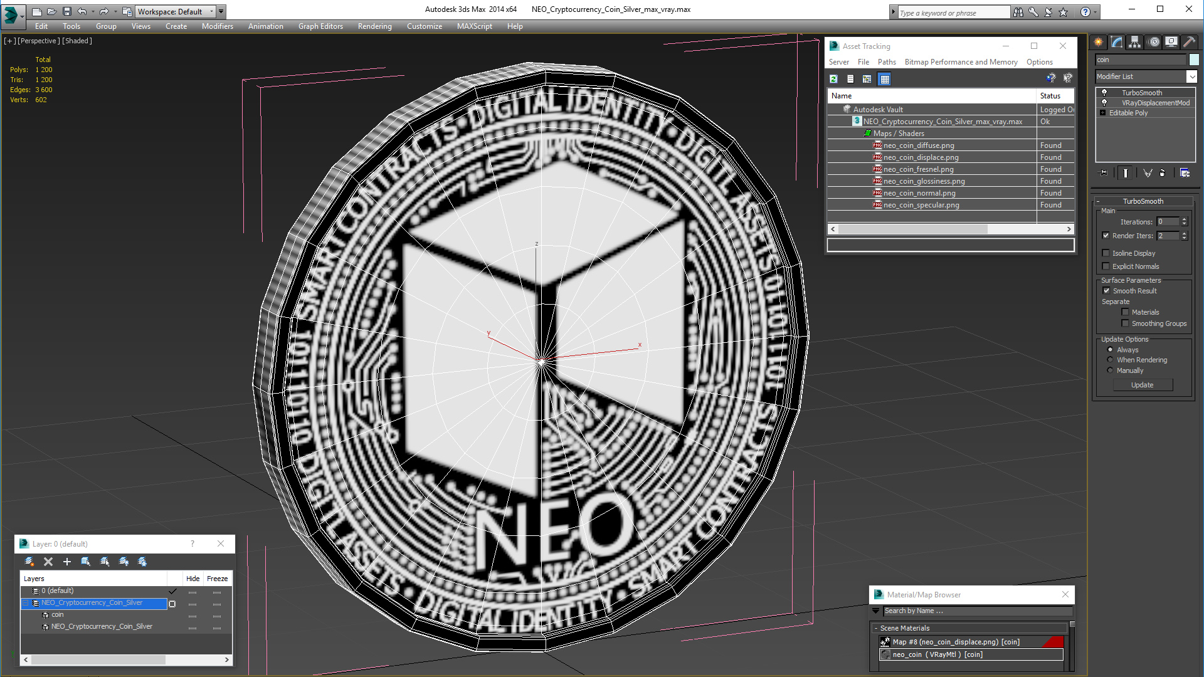This screenshot has width=1204, height=677.
Task: Click Select Highlighted Objects and Layers icon
Action: 86,562
